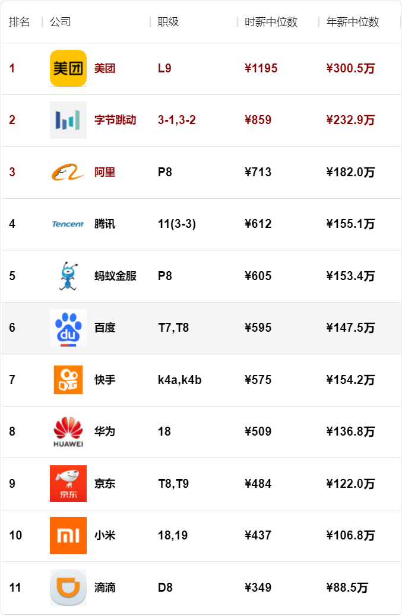This screenshot has height=616, width=402.
Task: Open the 美团 company name link
Action: 105,68
